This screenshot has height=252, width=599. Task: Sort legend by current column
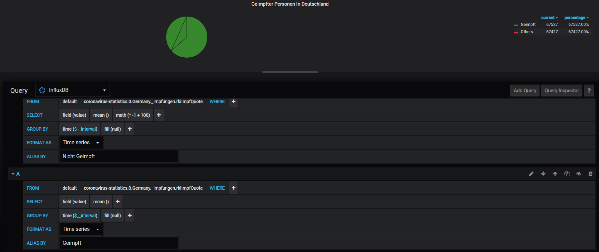click(549, 18)
